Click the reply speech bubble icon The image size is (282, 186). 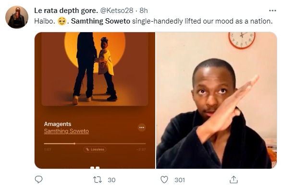[38, 179]
